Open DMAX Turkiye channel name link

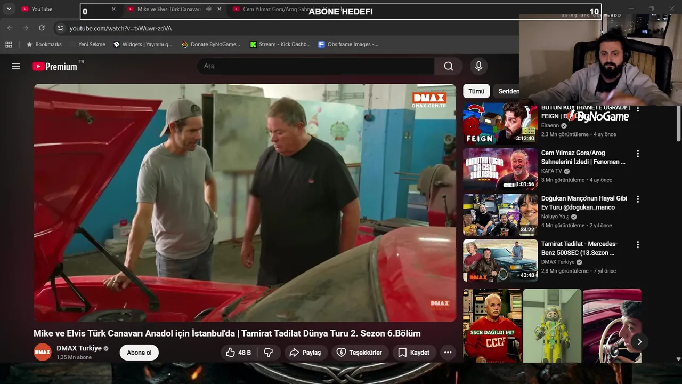tap(79, 348)
